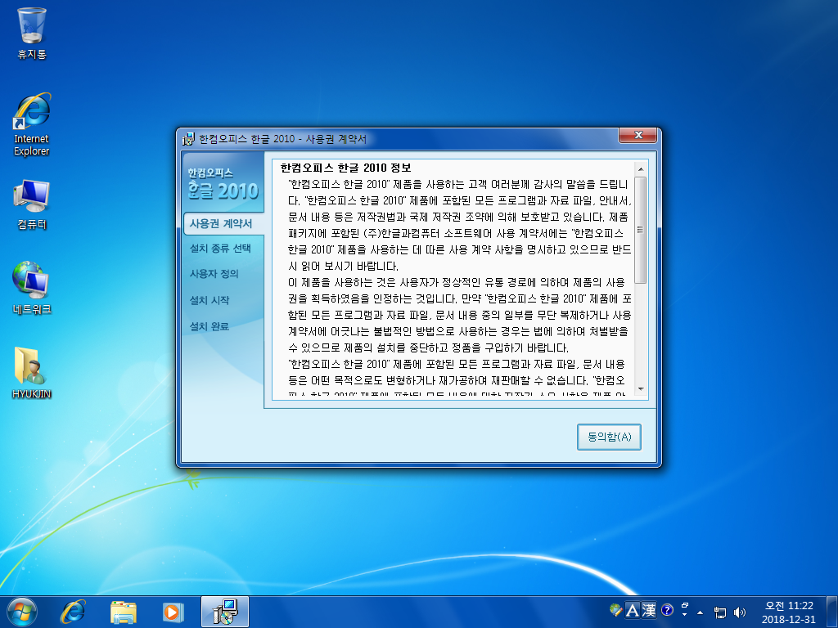The width and height of the screenshot is (838, 628).
Task: Select the 컴퓨터 desktop icon
Action: coord(32,205)
